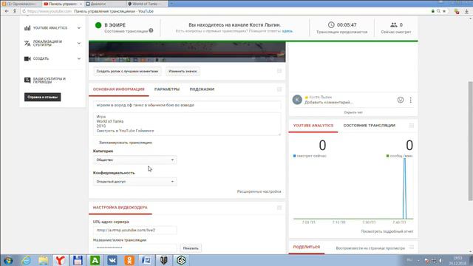This screenshot has height=266, width=473.
Task: Open the chat three-dot options menu
Action: (411, 100)
